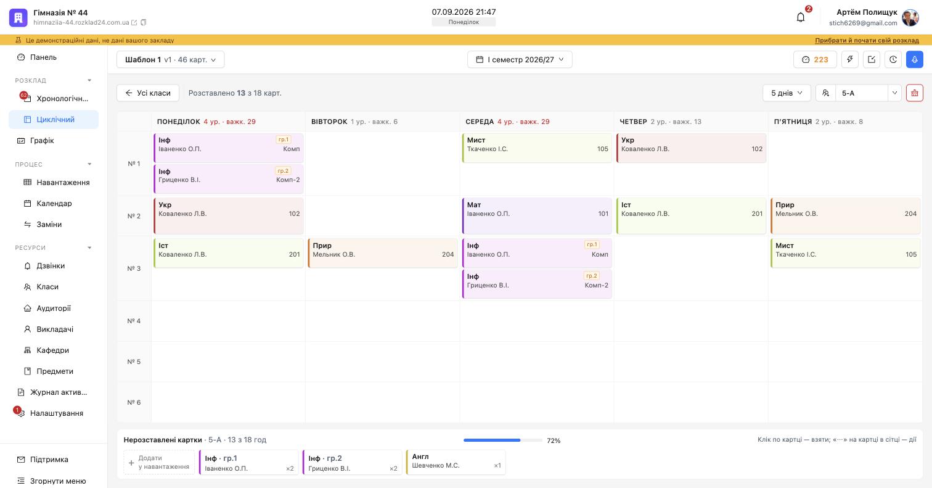Click the blue rocket publish button

click(x=915, y=59)
